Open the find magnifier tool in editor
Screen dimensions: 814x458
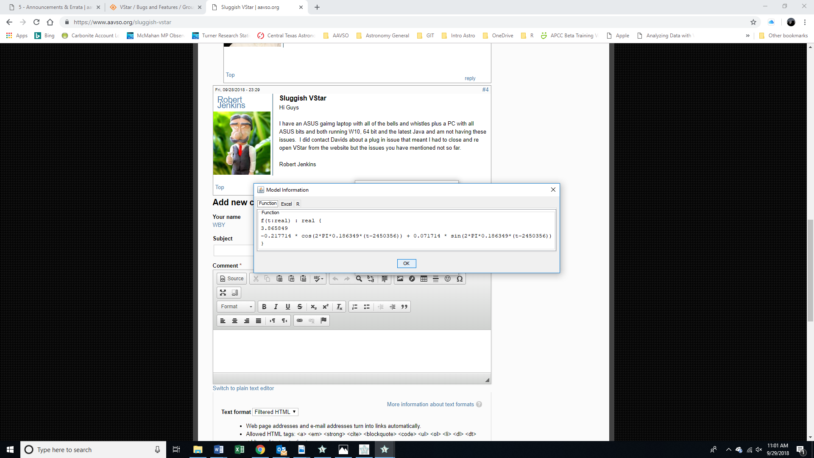[359, 279]
